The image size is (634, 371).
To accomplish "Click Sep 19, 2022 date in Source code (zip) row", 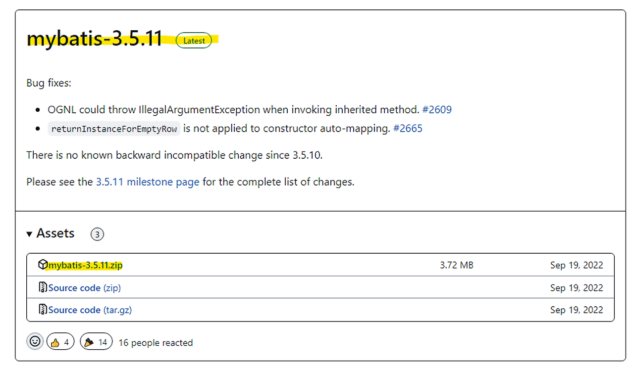I will tap(577, 287).
